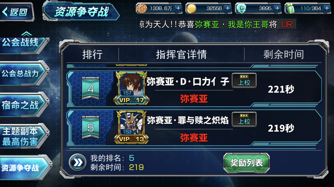The height and width of the screenshot is (187, 334).
Task: Add gold via plus next to 1338.6万
Action: [178, 8]
